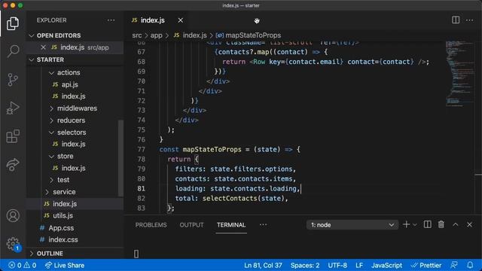
Task: Switch to the Problems tab
Action: pyautogui.click(x=151, y=225)
